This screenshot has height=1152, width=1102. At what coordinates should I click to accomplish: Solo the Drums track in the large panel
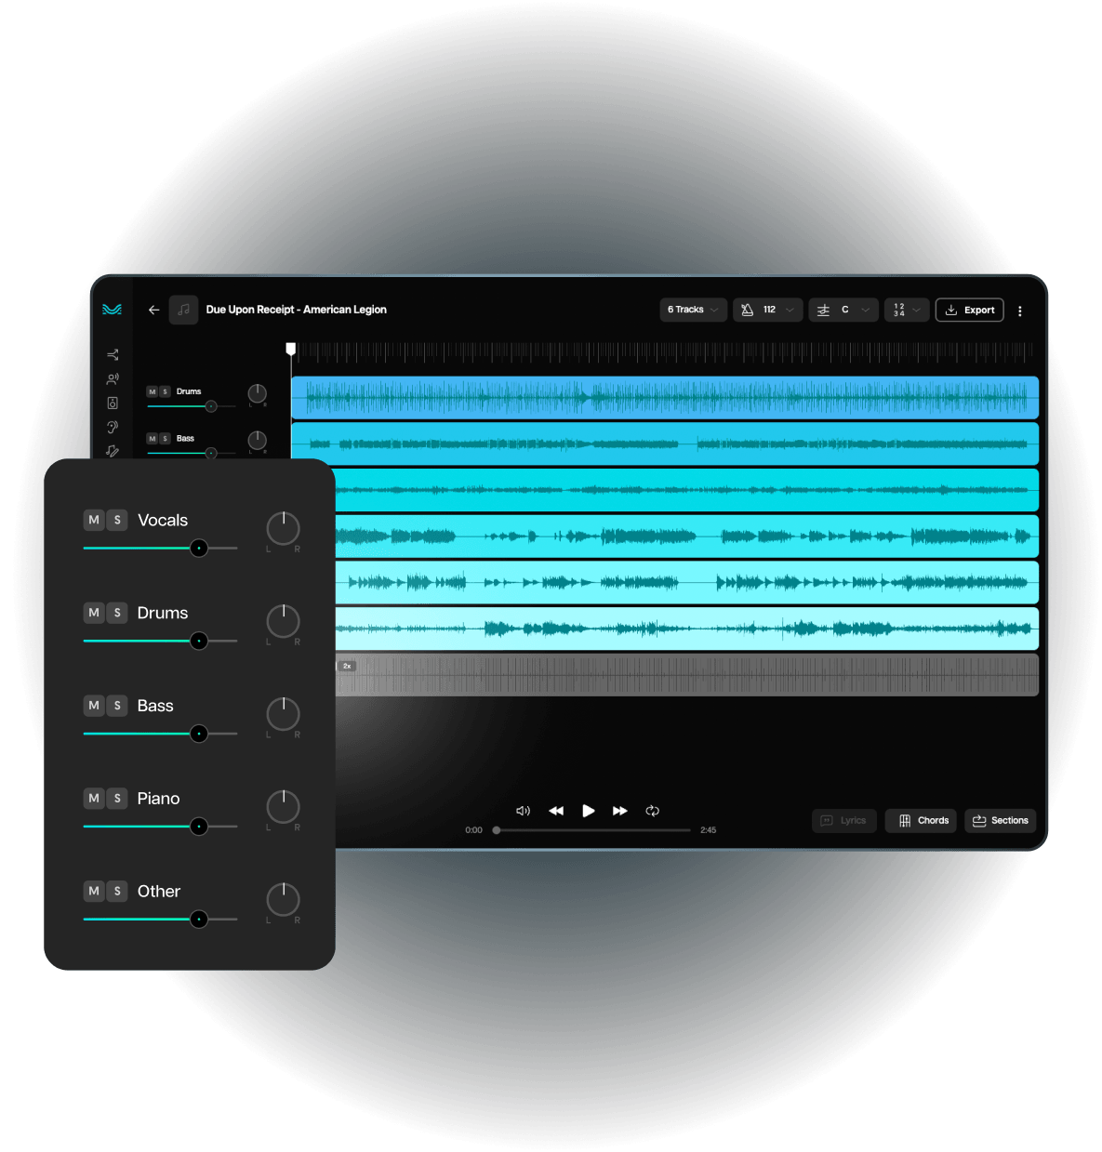117,613
